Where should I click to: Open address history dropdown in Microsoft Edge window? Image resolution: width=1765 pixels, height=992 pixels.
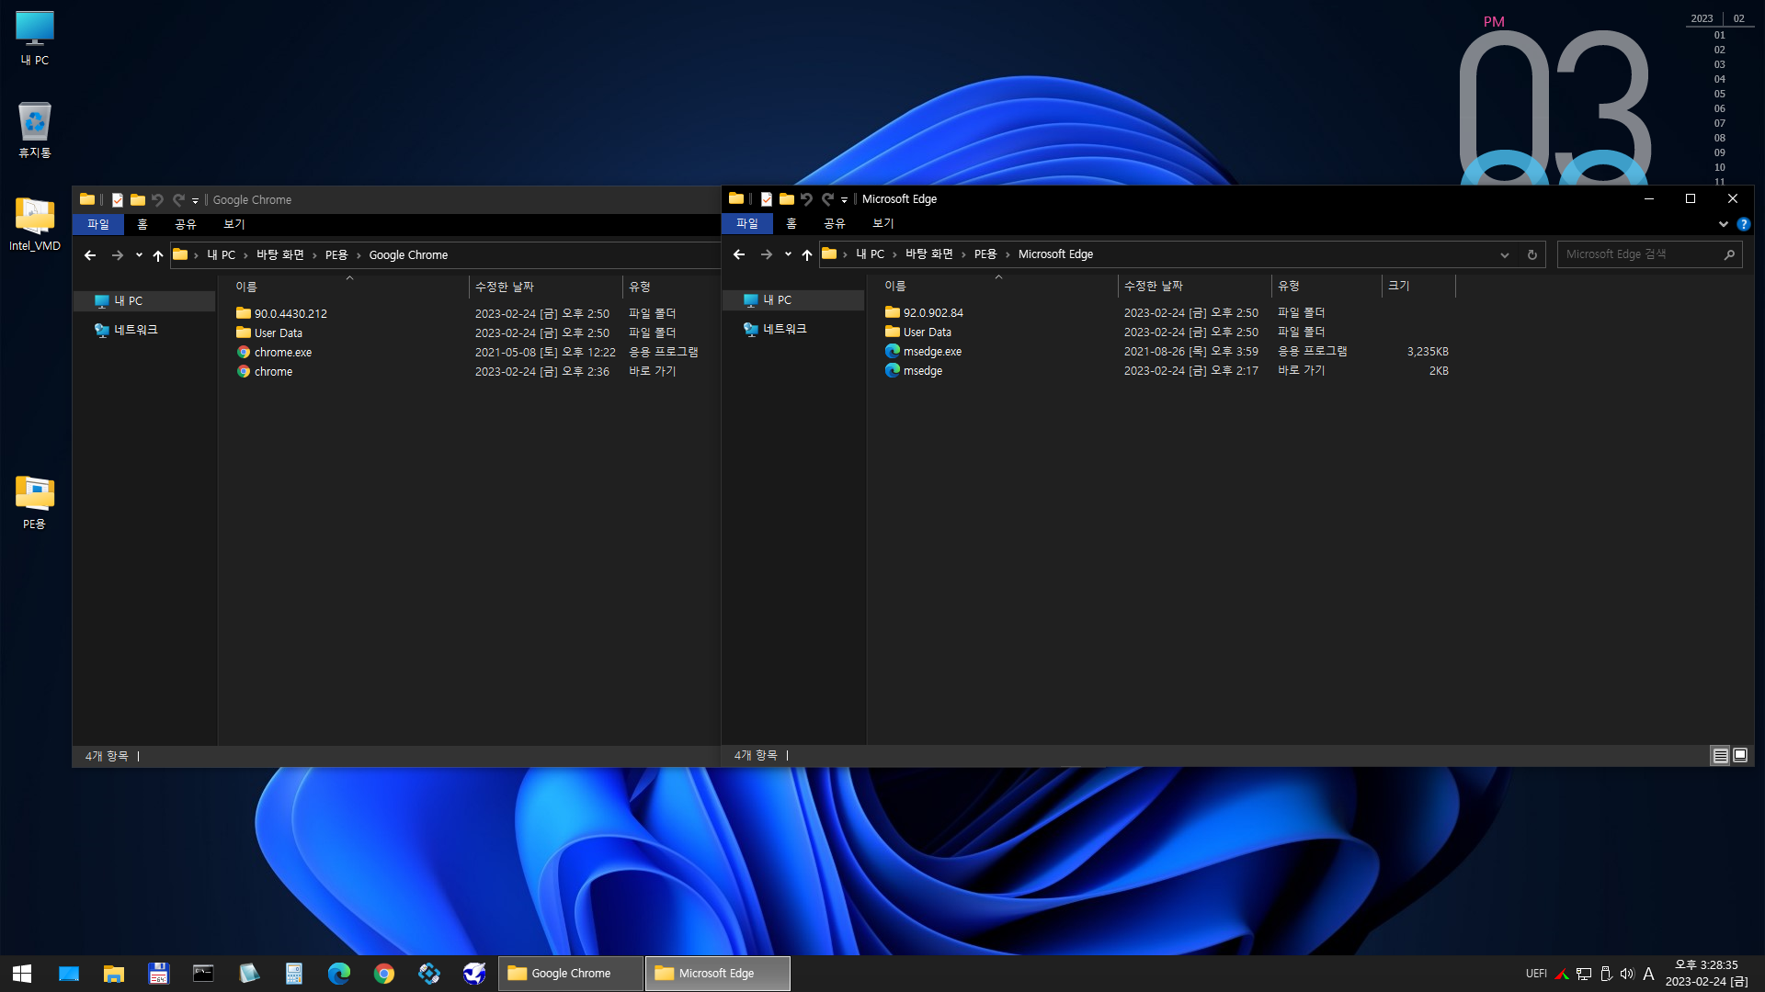1505,255
